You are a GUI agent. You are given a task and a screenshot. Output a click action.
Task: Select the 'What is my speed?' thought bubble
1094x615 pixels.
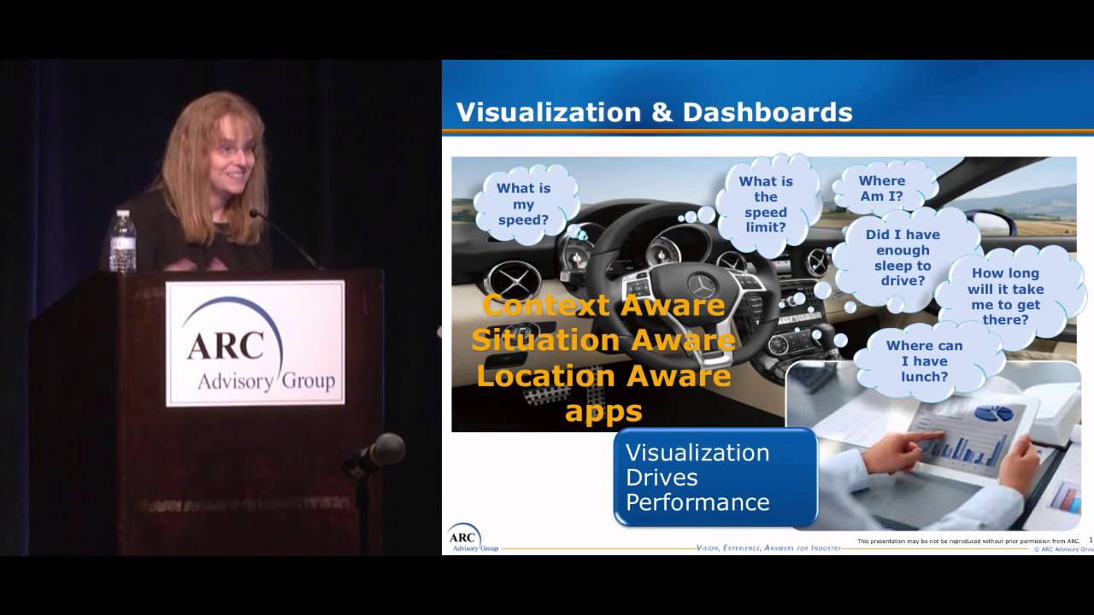[524, 204]
